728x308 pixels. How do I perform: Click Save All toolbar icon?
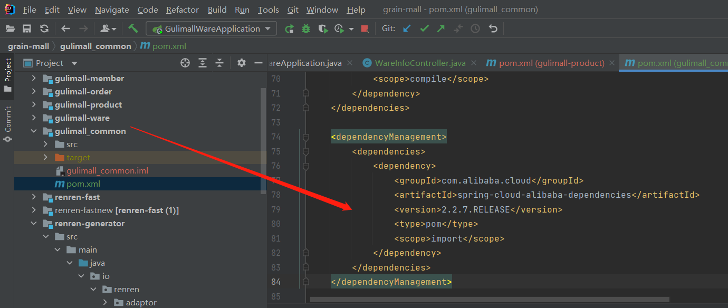point(27,28)
